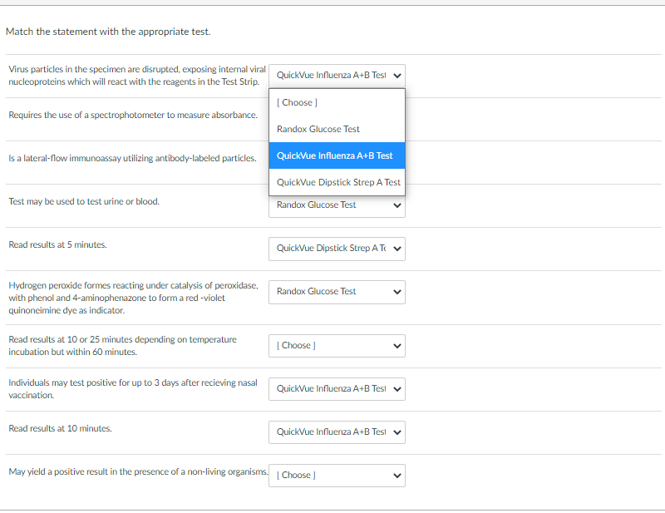
Task: Click the non-living organisms statement text
Action: pyautogui.click(x=138, y=471)
